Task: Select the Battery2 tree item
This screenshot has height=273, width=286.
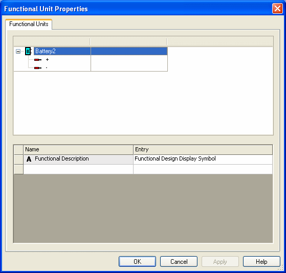Action: [x=45, y=51]
